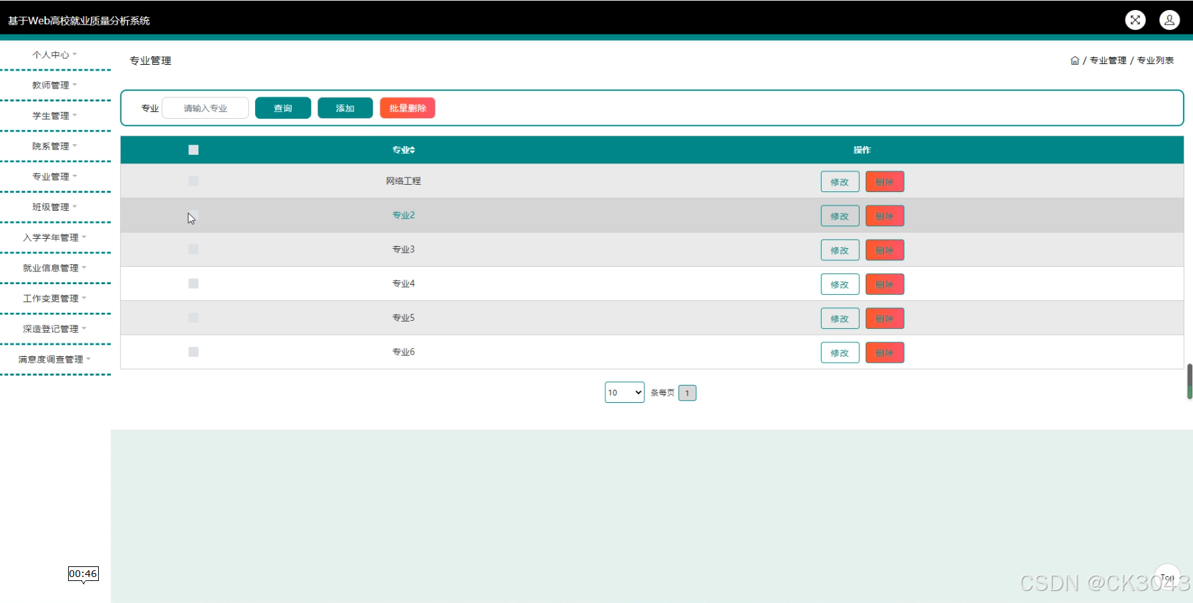1193x603 pixels.
Task: Expand 教师管理 sidebar menu
Action: pyautogui.click(x=55, y=85)
